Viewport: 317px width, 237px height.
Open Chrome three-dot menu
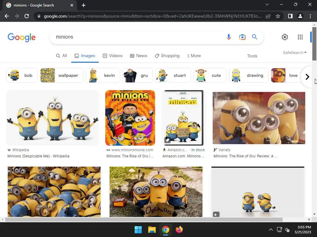coord(310,16)
